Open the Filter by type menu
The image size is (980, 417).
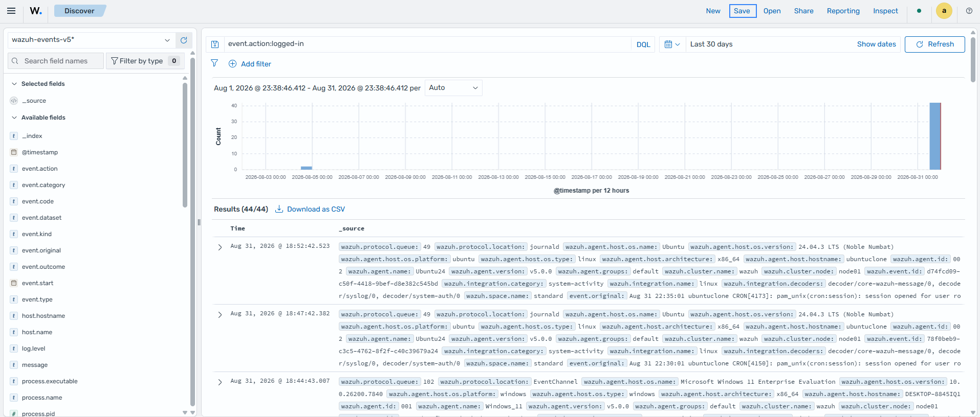(x=144, y=61)
